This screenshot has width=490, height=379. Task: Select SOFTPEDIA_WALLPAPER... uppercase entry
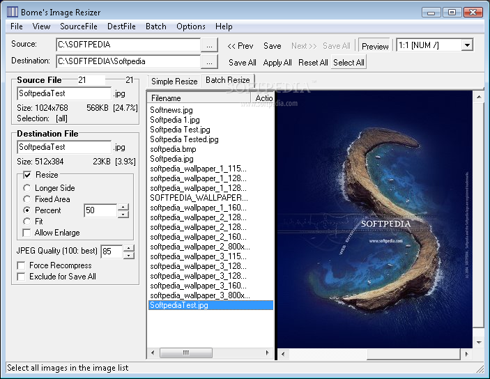(199, 198)
